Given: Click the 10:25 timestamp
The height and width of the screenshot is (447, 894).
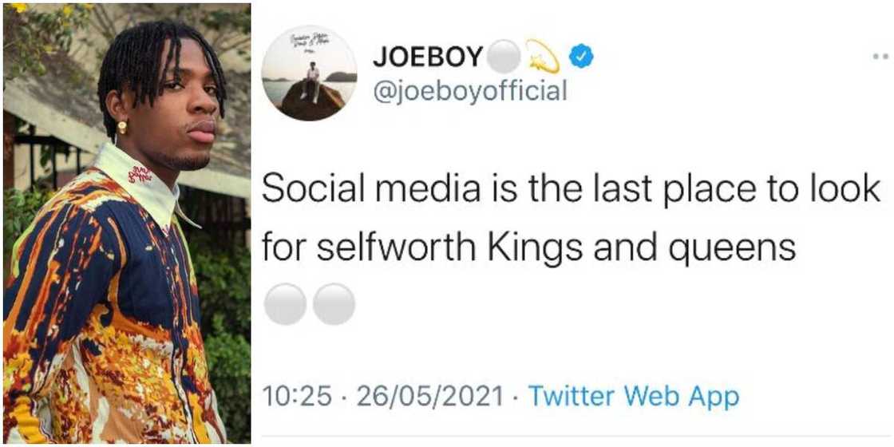Looking at the screenshot, I should [x=296, y=396].
